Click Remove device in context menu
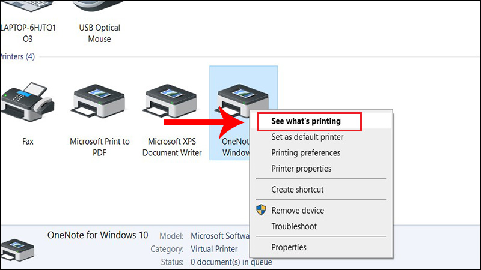Viewport: 481px width, 270px height. click(x=298, y=211)
